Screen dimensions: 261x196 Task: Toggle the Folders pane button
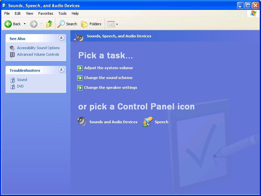point(91,24)
